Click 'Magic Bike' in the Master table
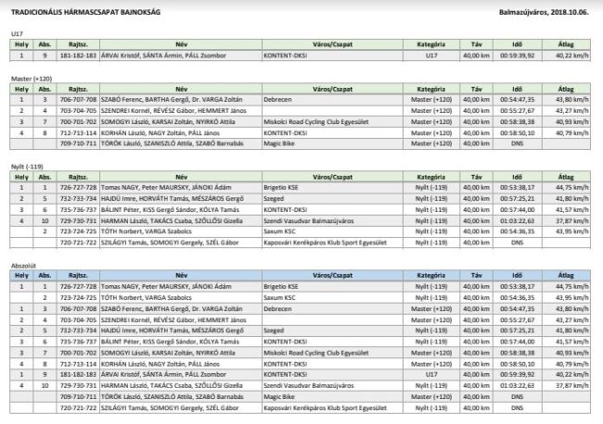603x424 pixels. coord(279,143)
